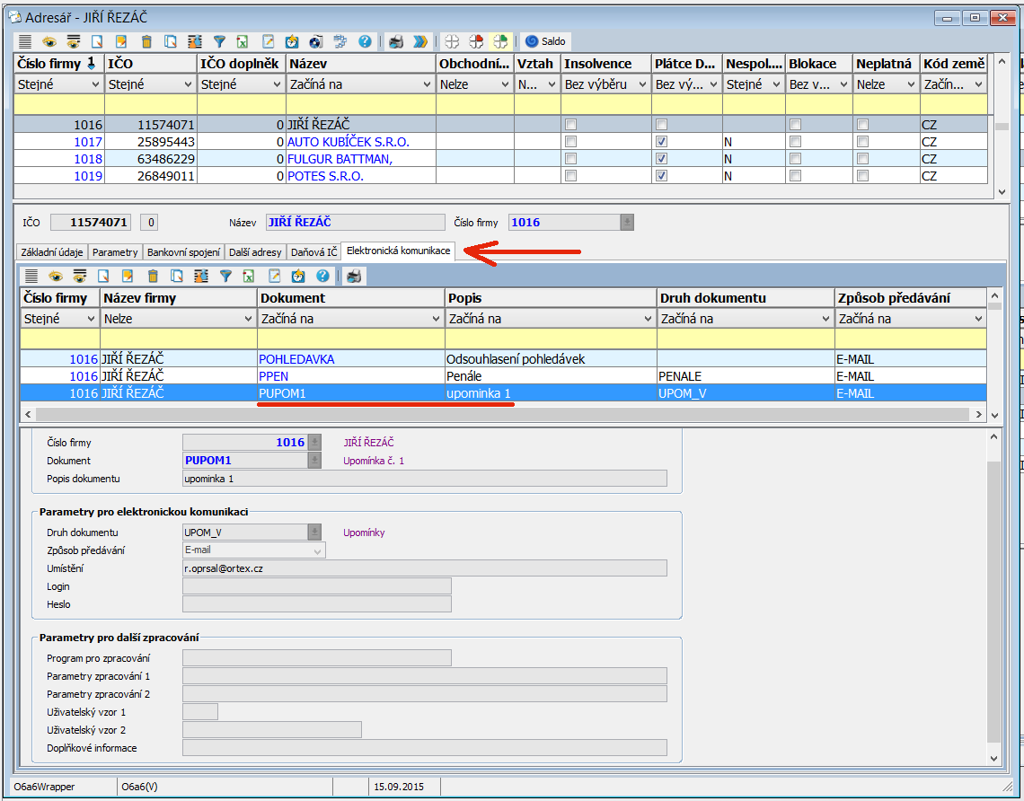Image resolution: width=1024 pixels, height=801 pixels.
Task: Toggle Insolvence checkbox for AUTO KUBÍČEK S.R.O.
Action: point(570,142)
